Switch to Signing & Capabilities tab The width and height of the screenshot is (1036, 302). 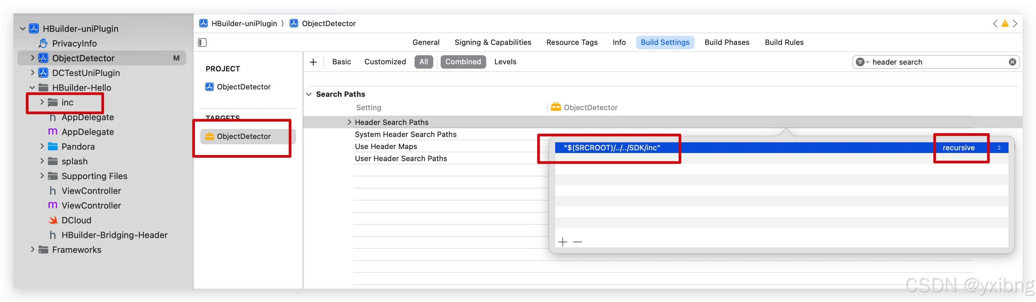click(x=493, y=42)
